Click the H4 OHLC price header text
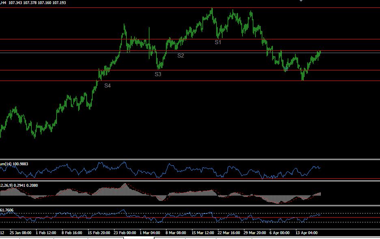The image size is (380, 239). coord(33,3)
